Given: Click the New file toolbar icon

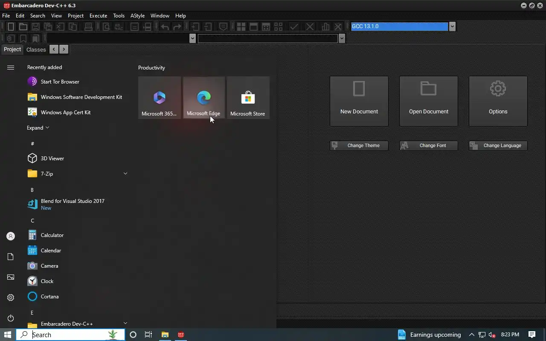Looking at the screenshot, I should coord(11,26).
